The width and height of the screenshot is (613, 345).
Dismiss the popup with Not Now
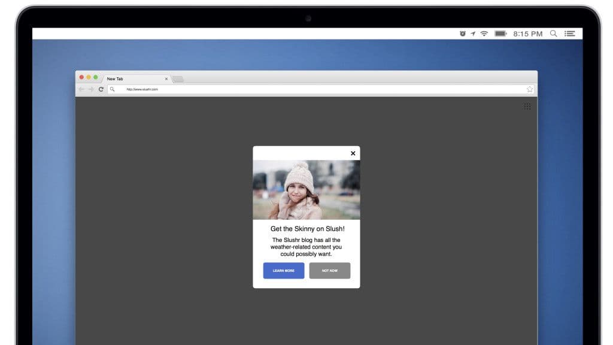click(x=329, y=271)
